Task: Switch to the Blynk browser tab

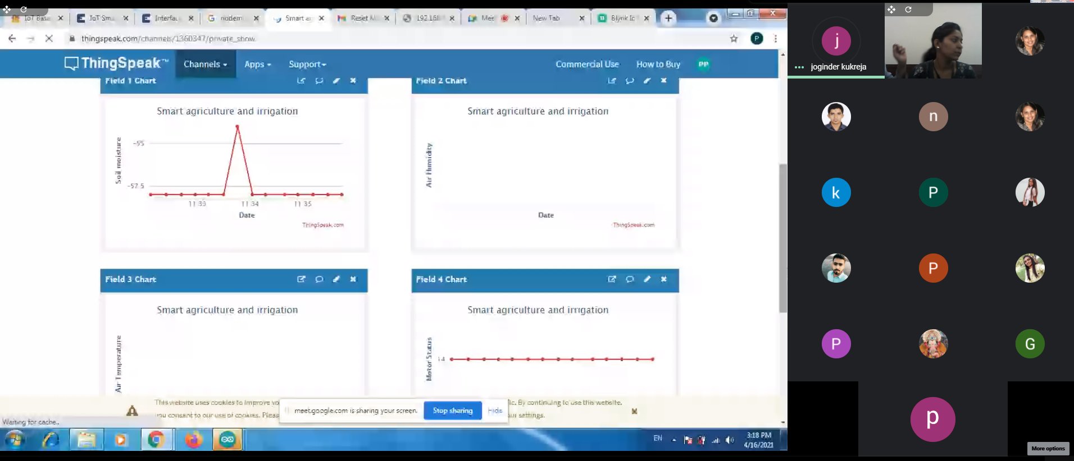Action: pos(622,19)
